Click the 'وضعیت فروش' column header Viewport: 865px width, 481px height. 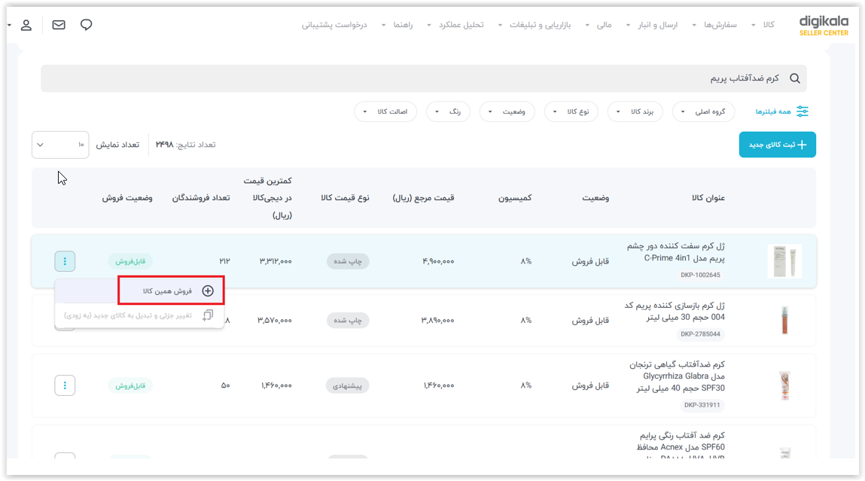127,197
